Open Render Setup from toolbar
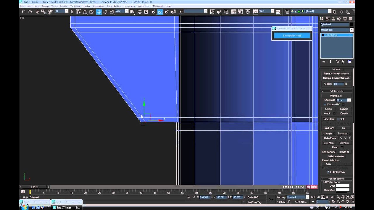 coord(255,12)
